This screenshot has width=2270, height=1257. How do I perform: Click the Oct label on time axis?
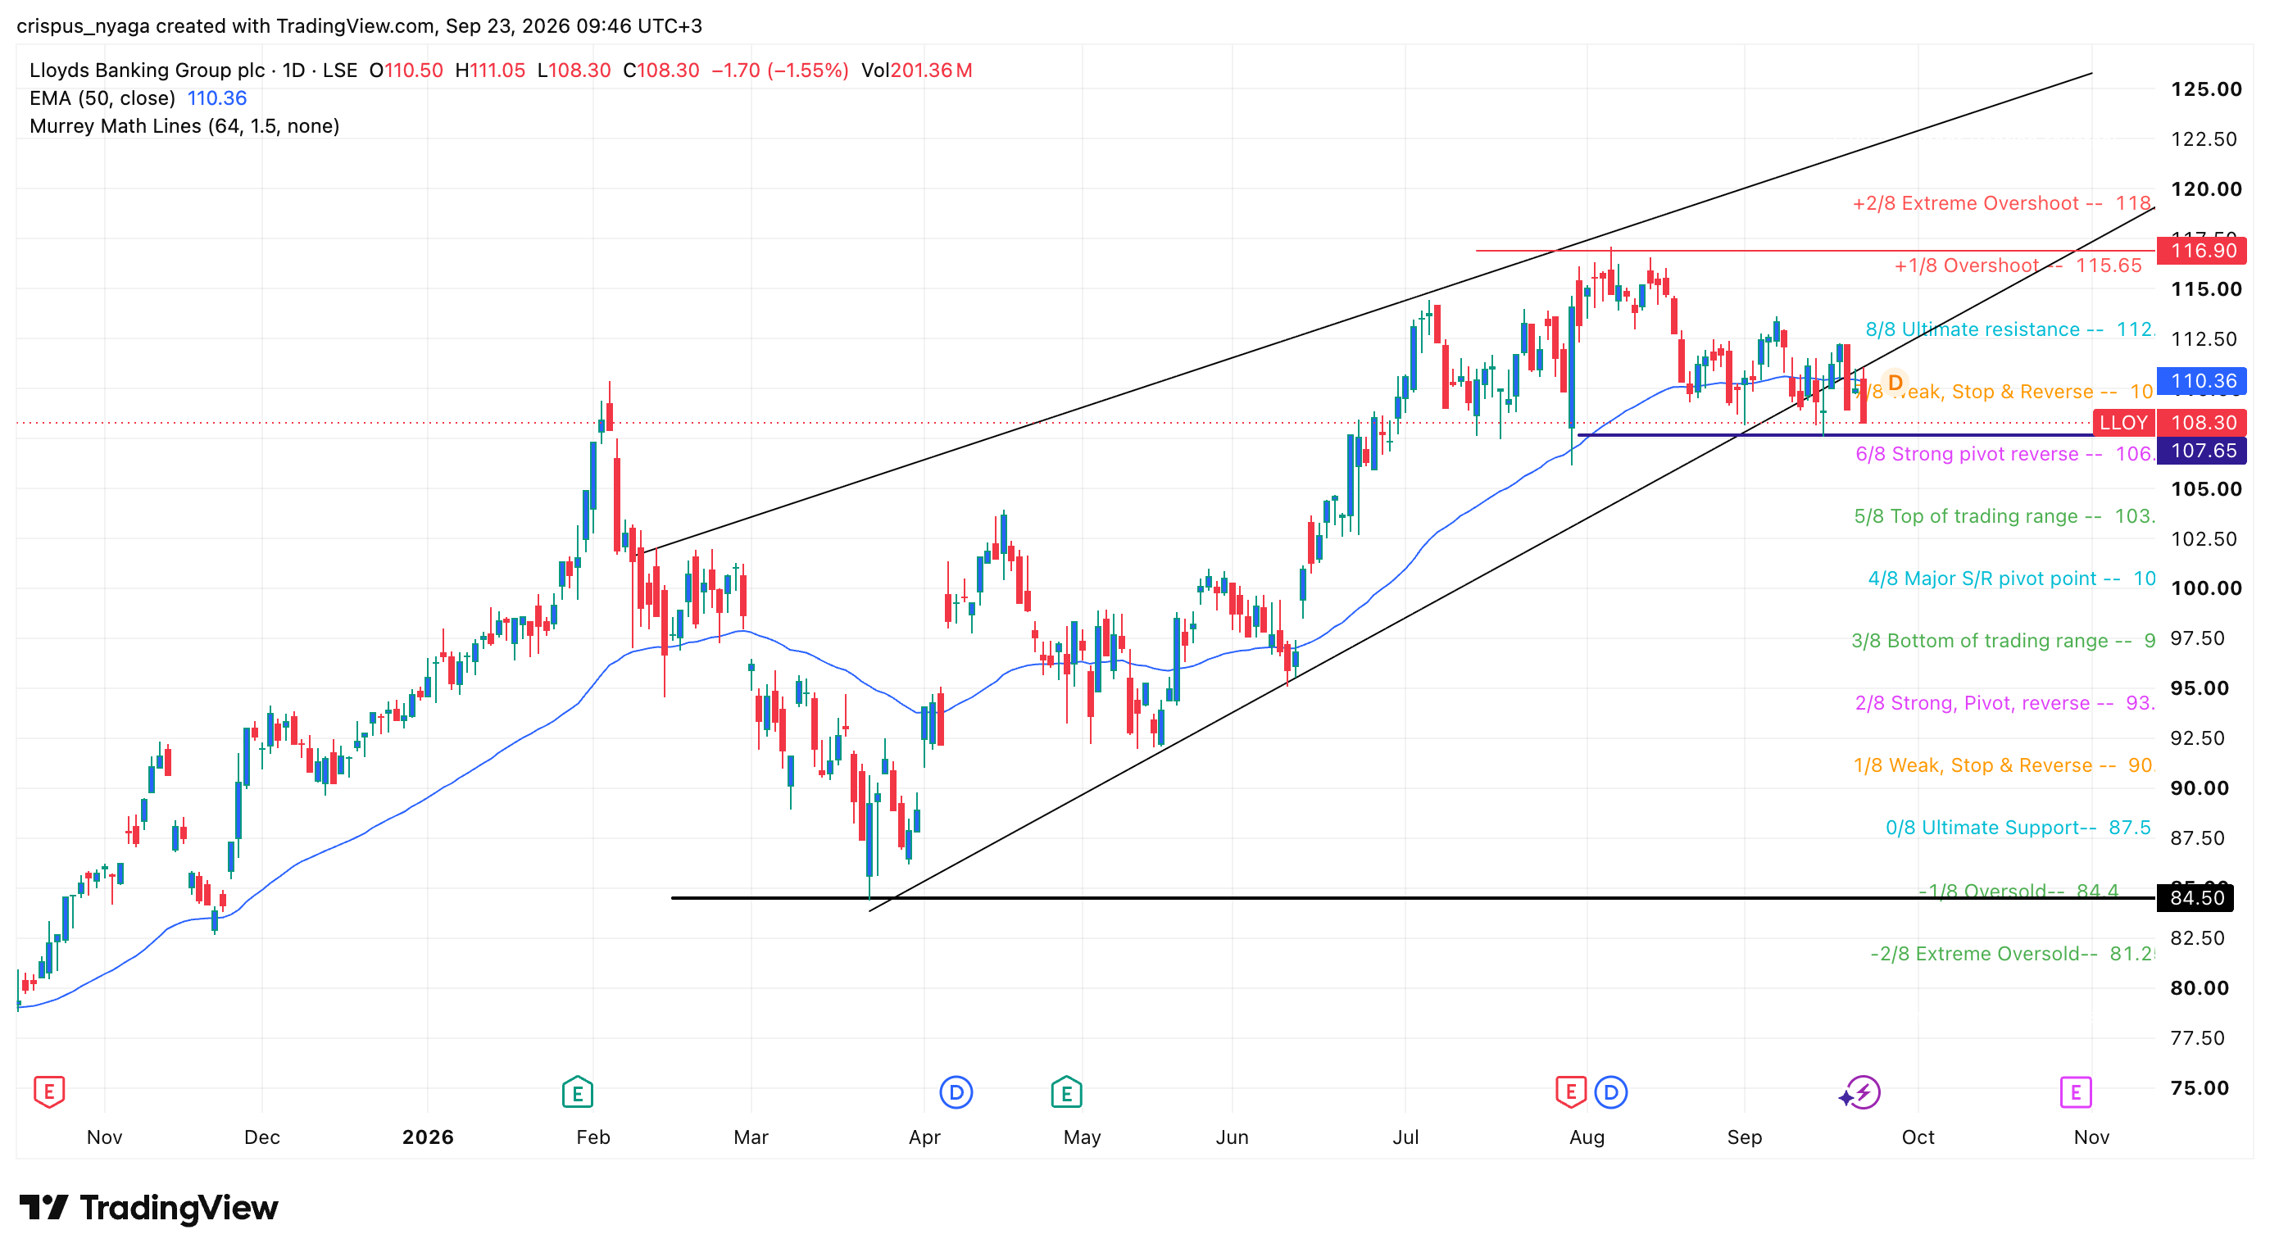click(x=1918, y=1138)
